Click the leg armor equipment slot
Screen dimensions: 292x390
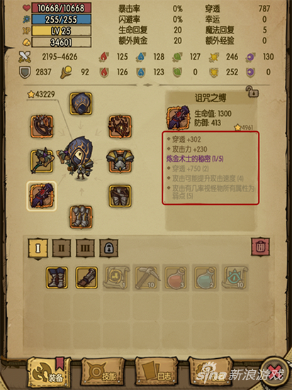click(120, 196)
